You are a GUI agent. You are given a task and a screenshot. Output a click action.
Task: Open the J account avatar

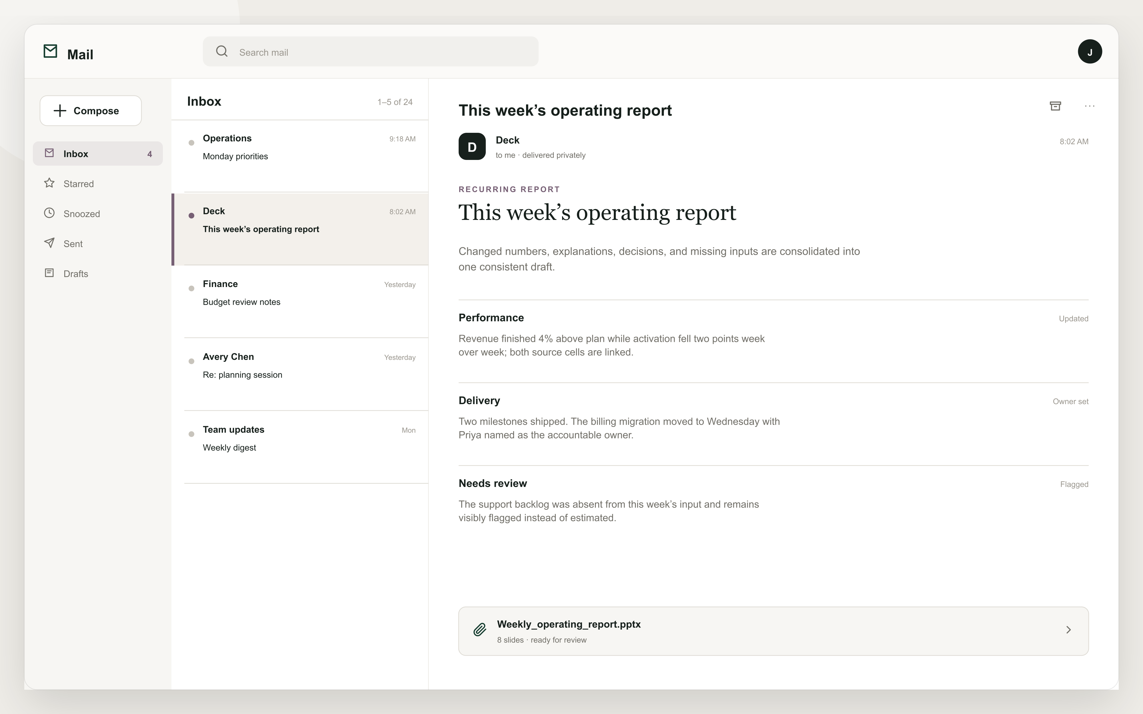tap(1090, 51)
